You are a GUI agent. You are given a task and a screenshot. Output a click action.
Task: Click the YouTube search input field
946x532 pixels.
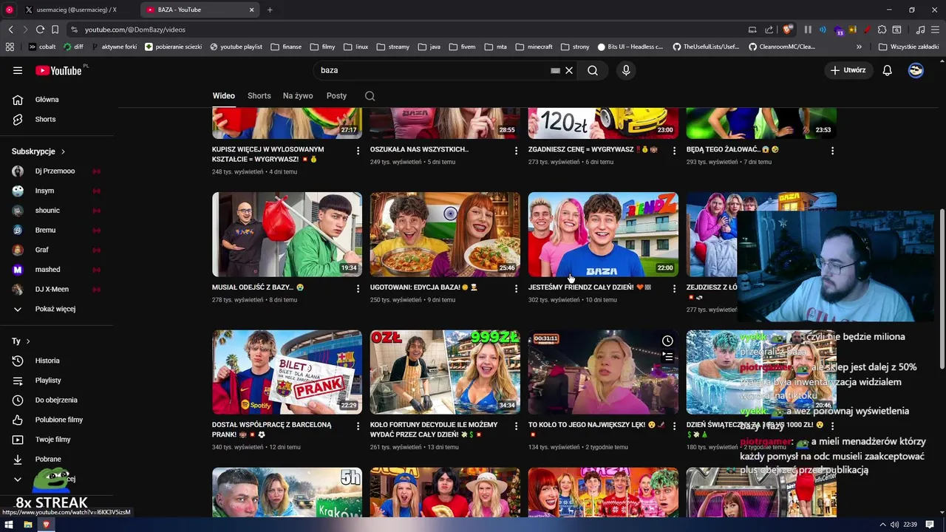coord(432,70)
